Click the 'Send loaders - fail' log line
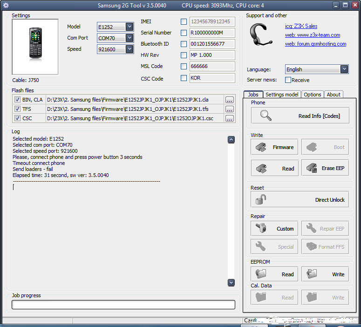The image size is (361, 327). tap(33, 169)
